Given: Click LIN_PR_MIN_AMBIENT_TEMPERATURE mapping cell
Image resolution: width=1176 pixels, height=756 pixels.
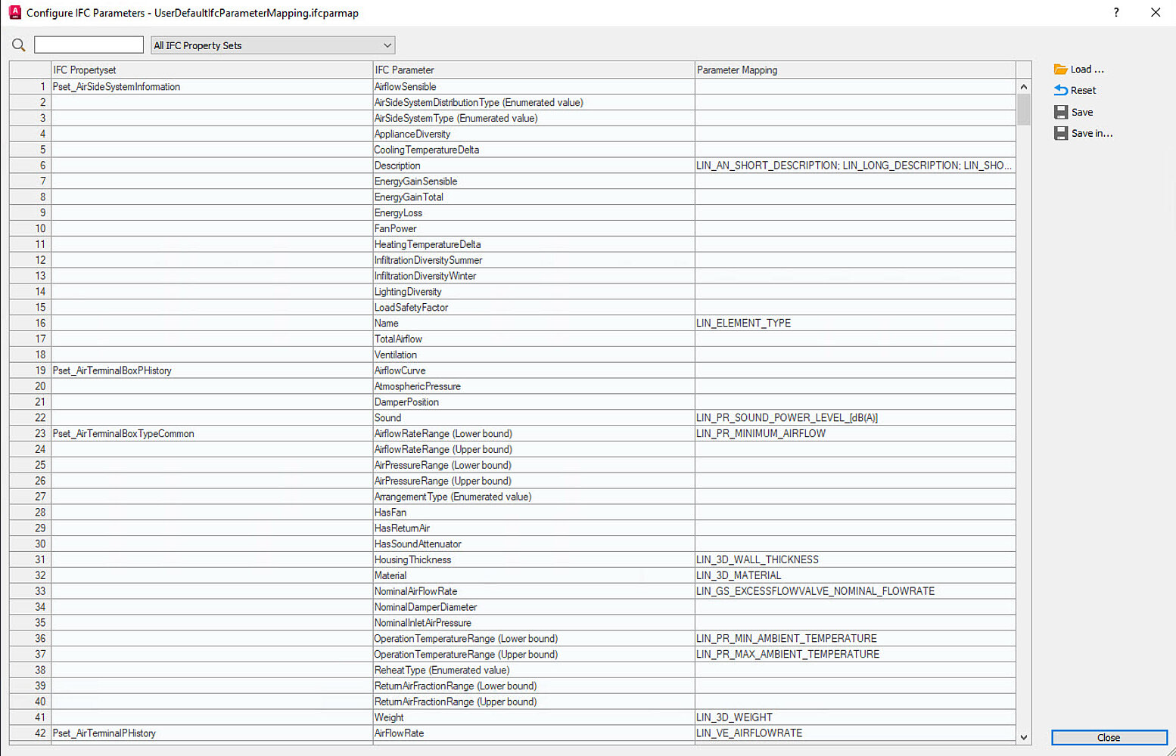Looking at the screenshot, I should [855, 639].
